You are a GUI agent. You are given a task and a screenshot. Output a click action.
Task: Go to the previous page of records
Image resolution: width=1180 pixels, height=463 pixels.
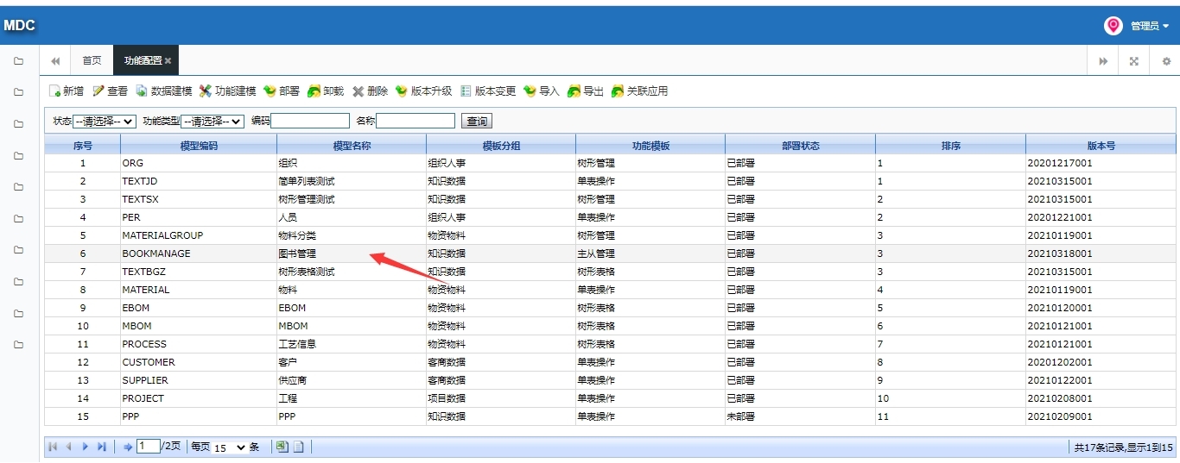[68, 447]
